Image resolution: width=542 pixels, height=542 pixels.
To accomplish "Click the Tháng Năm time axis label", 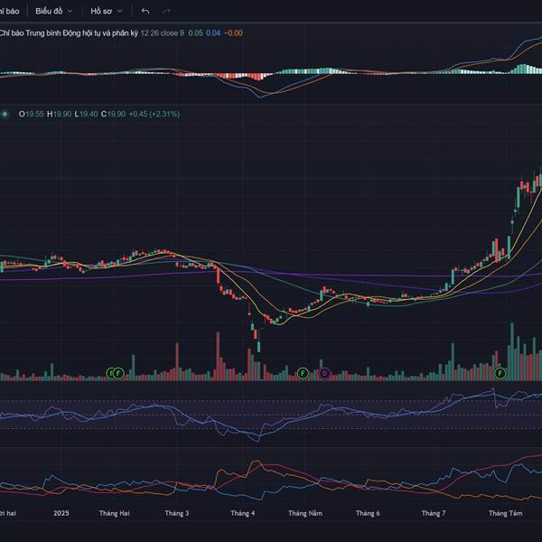I will coord(305,513).
